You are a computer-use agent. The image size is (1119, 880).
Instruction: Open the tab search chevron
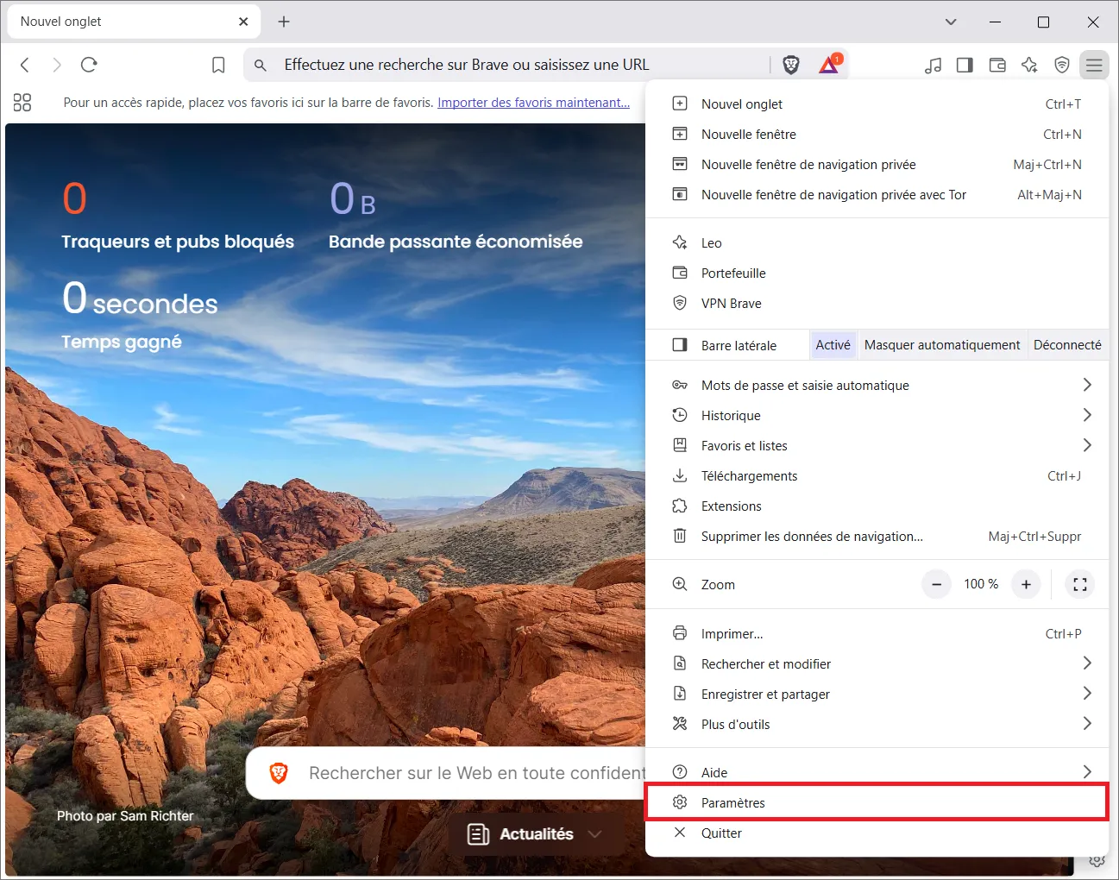pos(951,22)
